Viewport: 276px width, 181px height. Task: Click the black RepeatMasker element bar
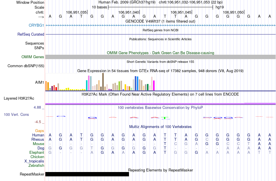(87, 174)
